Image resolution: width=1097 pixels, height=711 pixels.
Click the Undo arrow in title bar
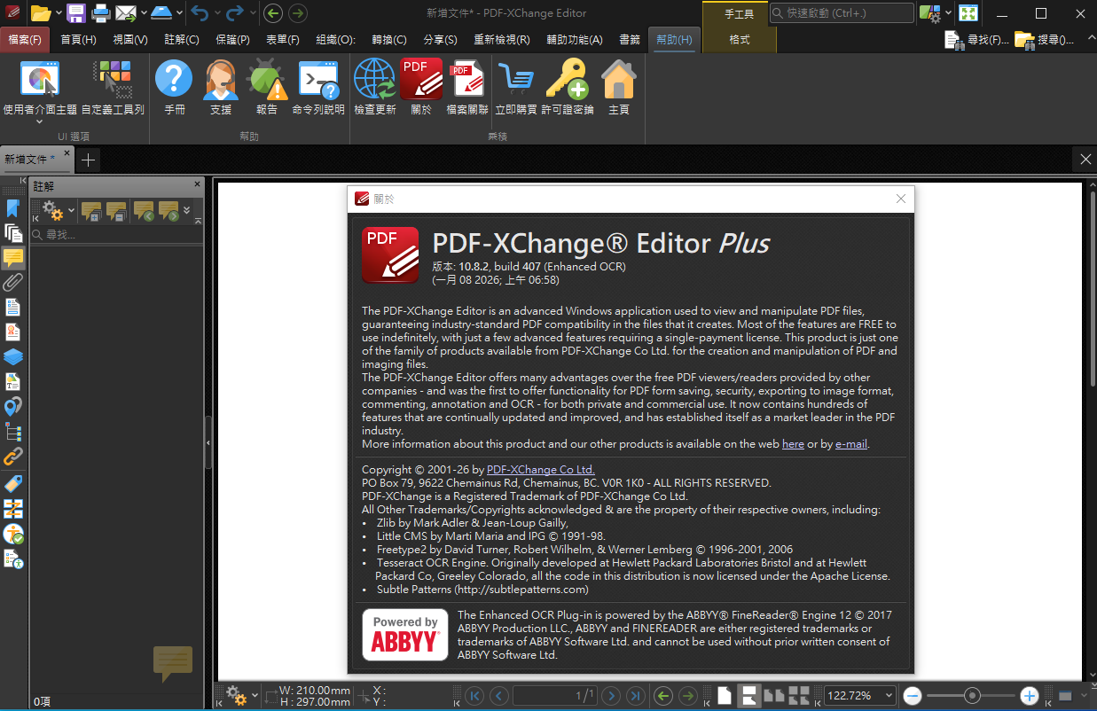pos(200,12)
